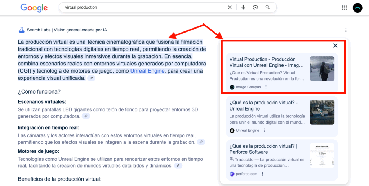The height and width of the screenshot is (186, 369).
Task: Click the Image Campus result thumbnail
Action: [322, 69]
